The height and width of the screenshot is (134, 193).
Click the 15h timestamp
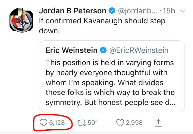tap(169, 11)
